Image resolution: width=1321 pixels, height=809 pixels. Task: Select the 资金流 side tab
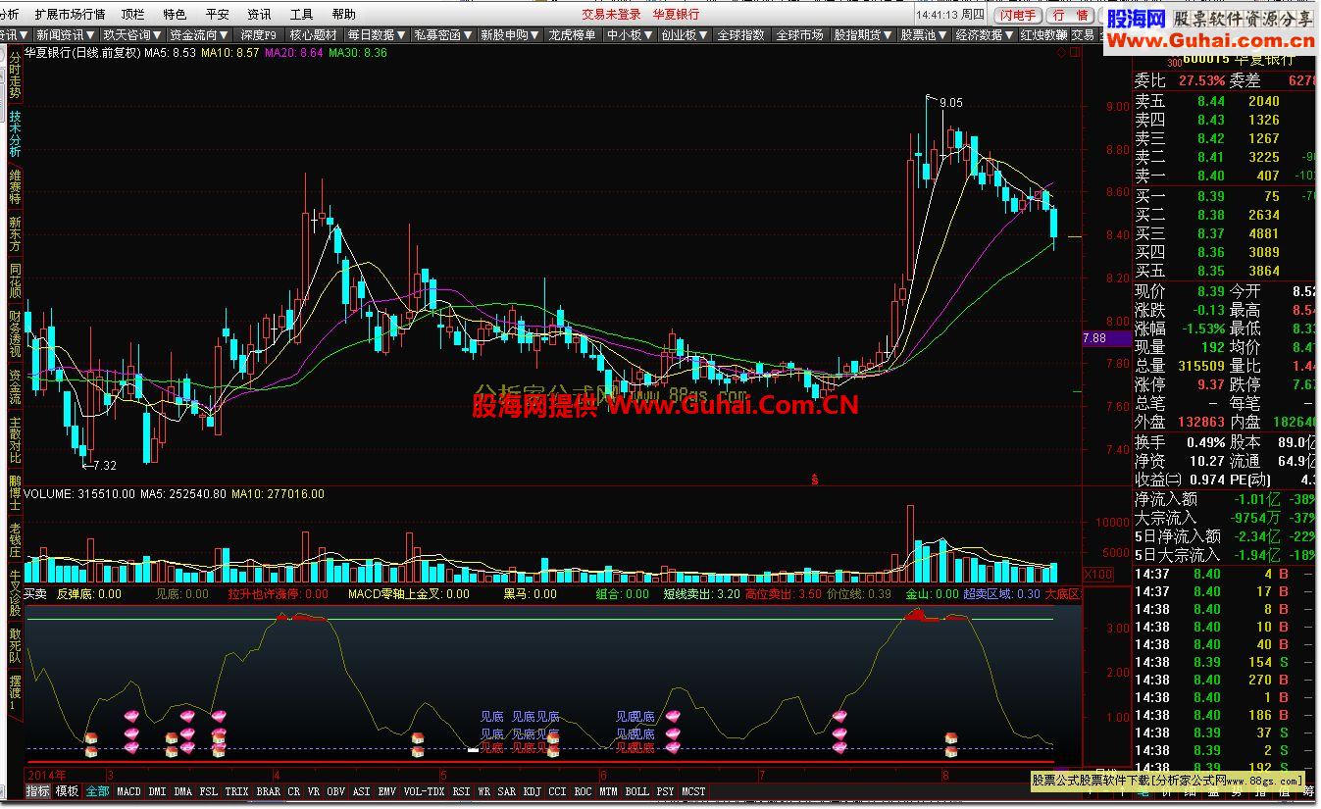pyautogui.click(x=14, y=386)
